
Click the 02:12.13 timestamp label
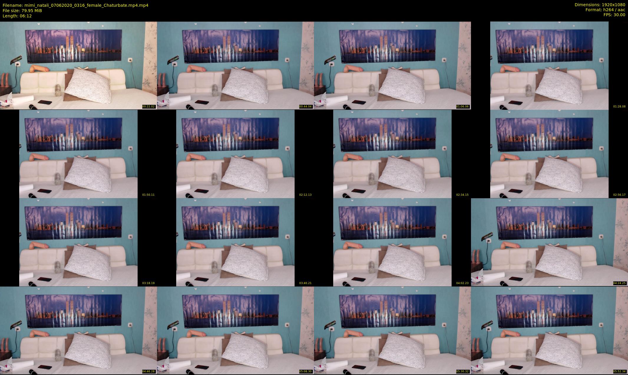tap(305, 195)
